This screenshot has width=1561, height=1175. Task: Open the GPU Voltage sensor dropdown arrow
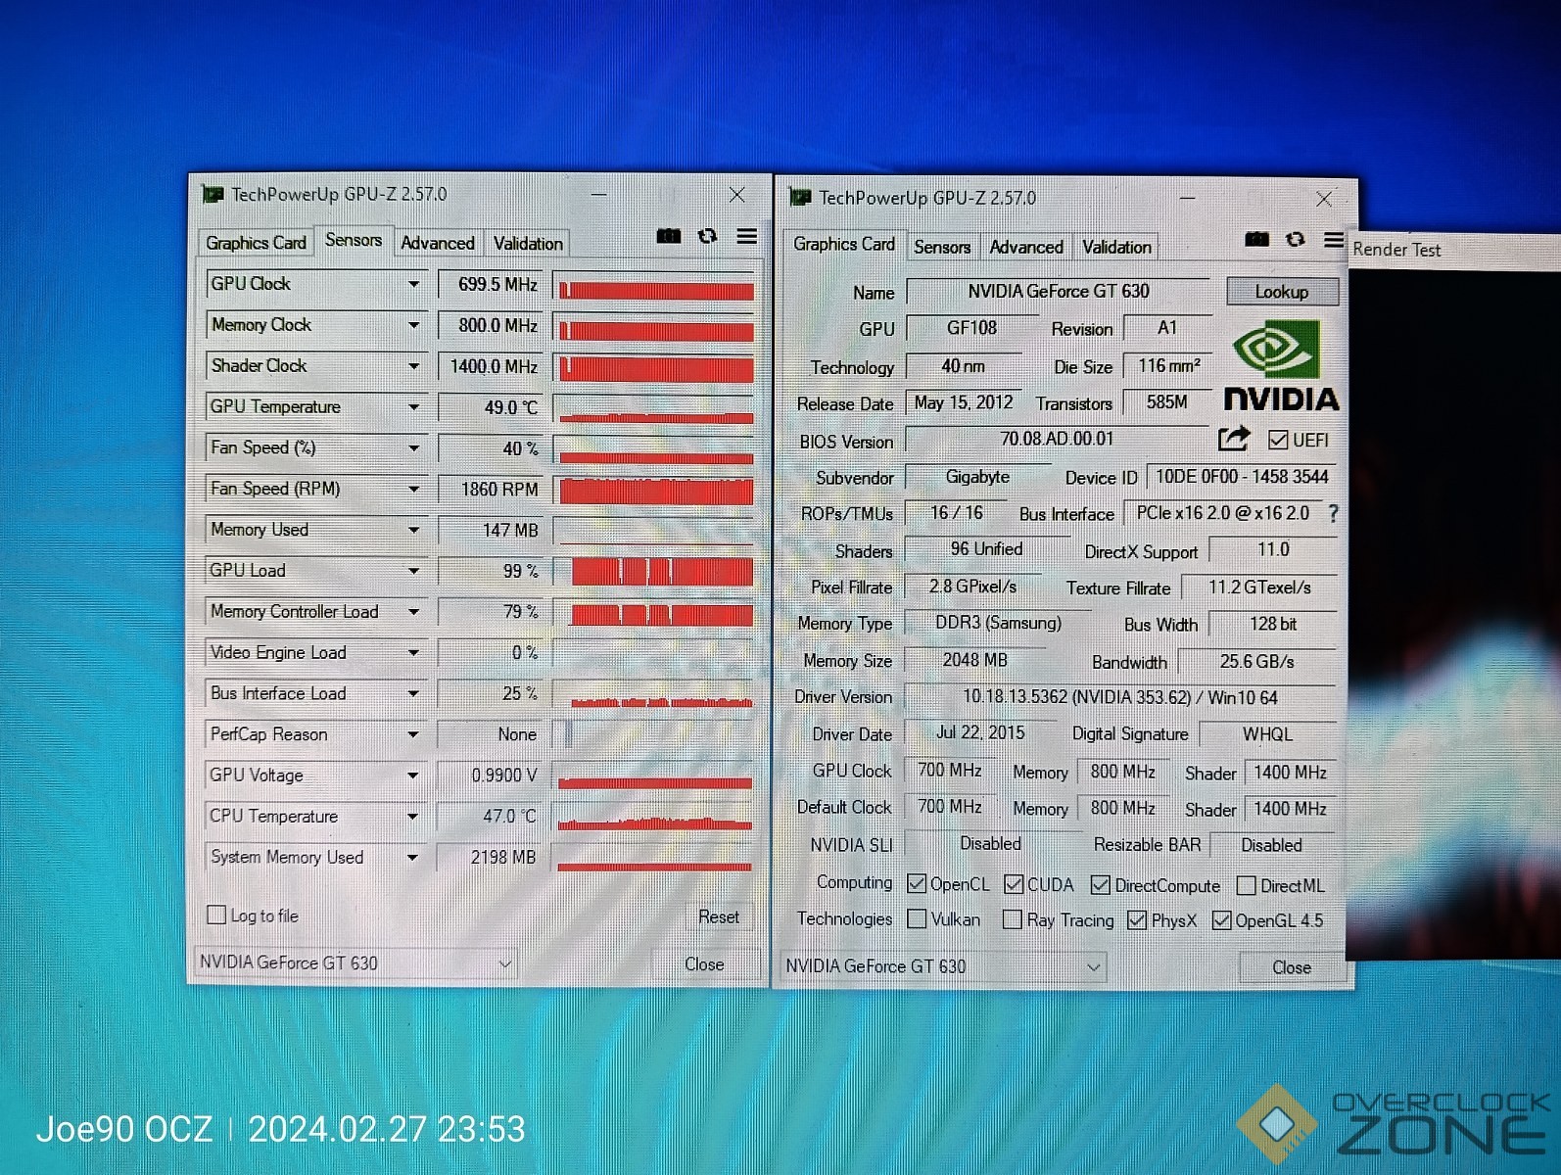click(x=413, y=775)
